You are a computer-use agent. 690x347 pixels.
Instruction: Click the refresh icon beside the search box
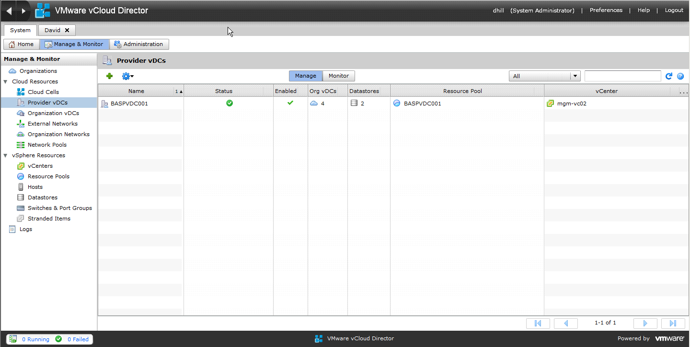point(669,76)
